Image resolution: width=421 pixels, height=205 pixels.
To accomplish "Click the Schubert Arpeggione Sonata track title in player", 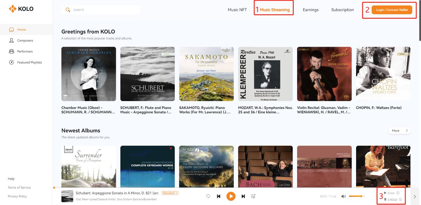I will [x=118, y=193].
